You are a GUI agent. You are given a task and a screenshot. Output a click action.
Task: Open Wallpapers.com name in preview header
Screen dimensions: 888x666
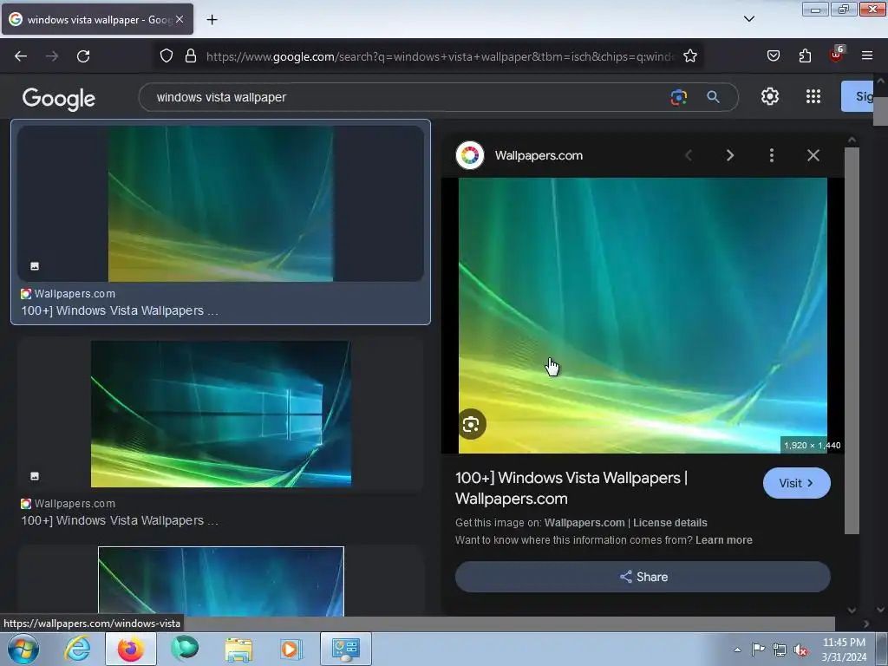tap(539, 156)
